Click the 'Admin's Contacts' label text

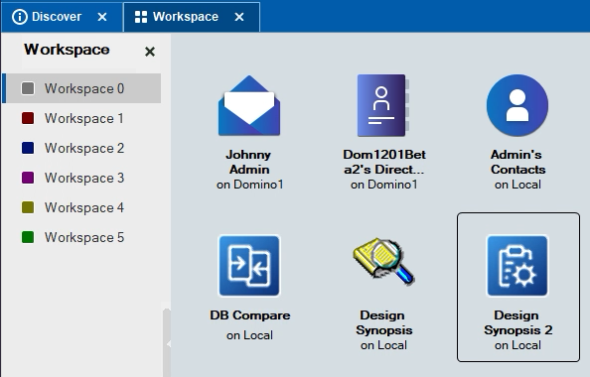(517, 162)
